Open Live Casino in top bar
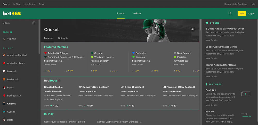The height and width of the screenshot is (125, 258). tap(29, 4)
